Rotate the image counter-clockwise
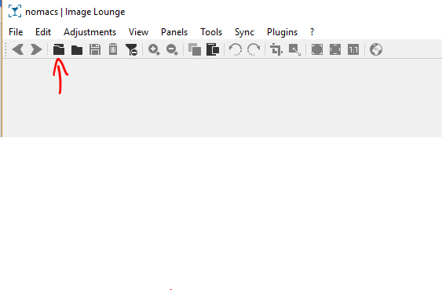The width and height of the screenshot is (442, 290). pyautogui.click(x=236, y=49)
